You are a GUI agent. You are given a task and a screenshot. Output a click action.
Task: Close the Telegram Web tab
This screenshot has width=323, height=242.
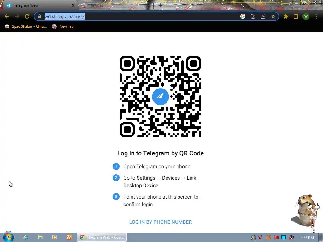(x=73, y=5)
